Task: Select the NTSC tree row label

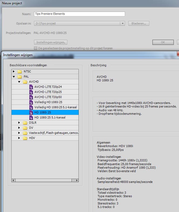Action: [x=27, y=71]
